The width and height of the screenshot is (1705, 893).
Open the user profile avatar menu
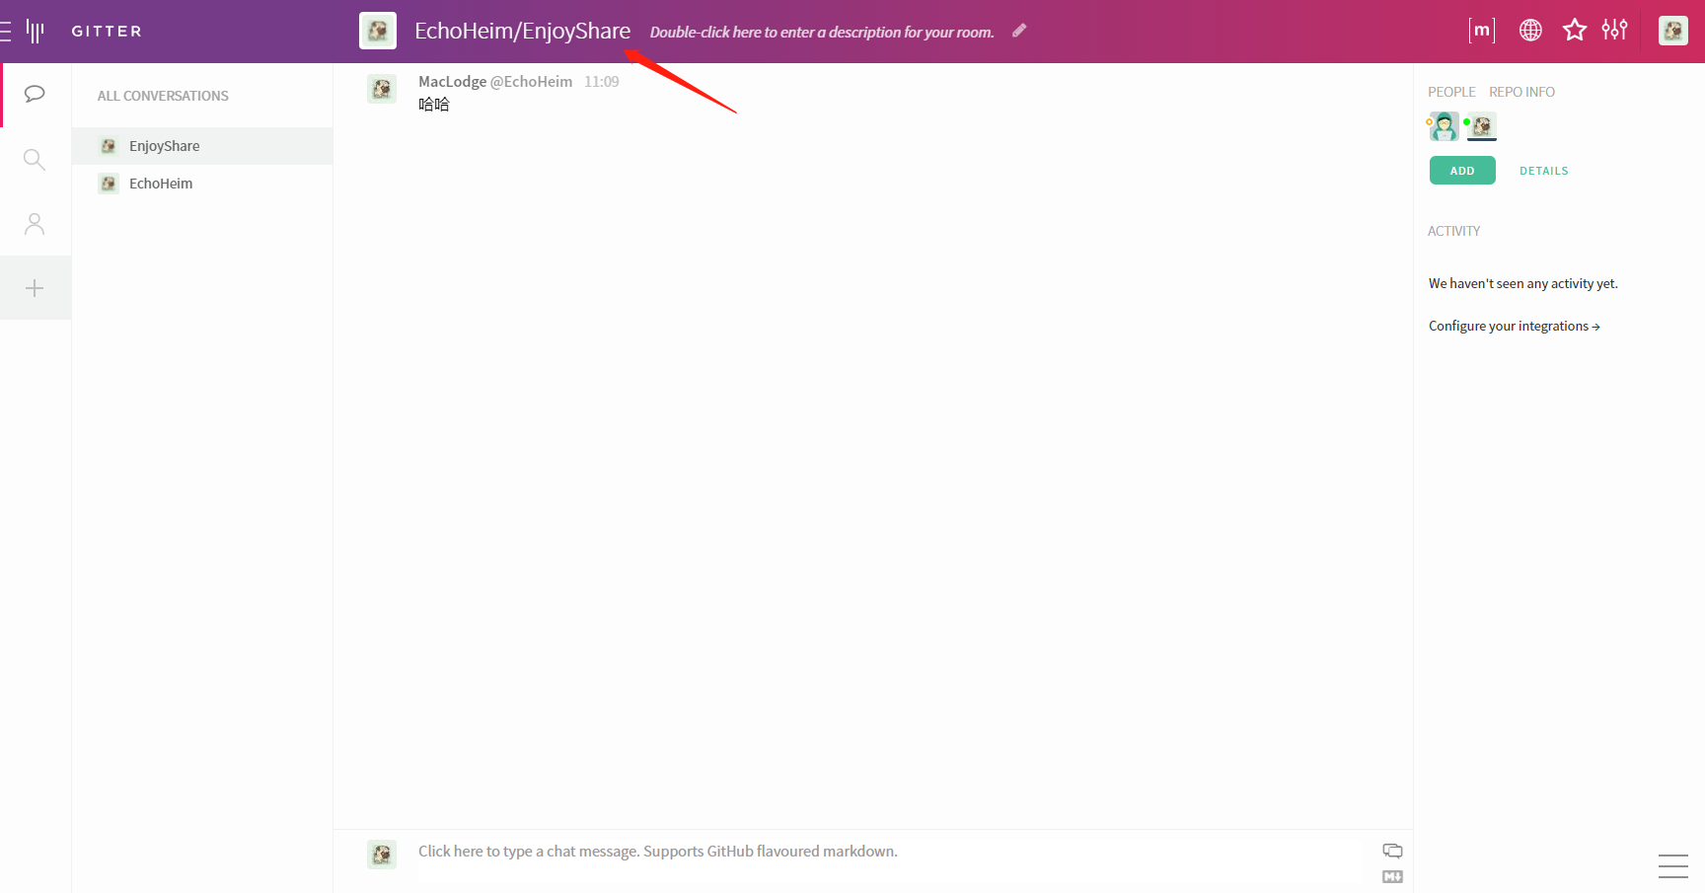[x=1673, y=31]
